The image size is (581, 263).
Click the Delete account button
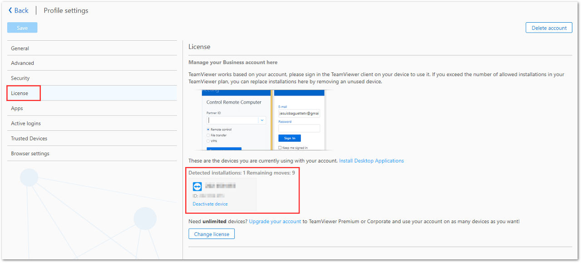549,28
